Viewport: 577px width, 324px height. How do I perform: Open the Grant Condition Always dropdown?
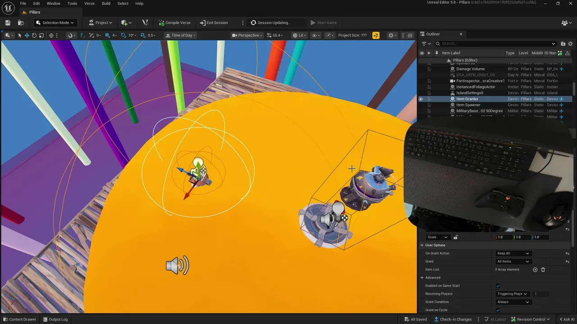(513, 302)
